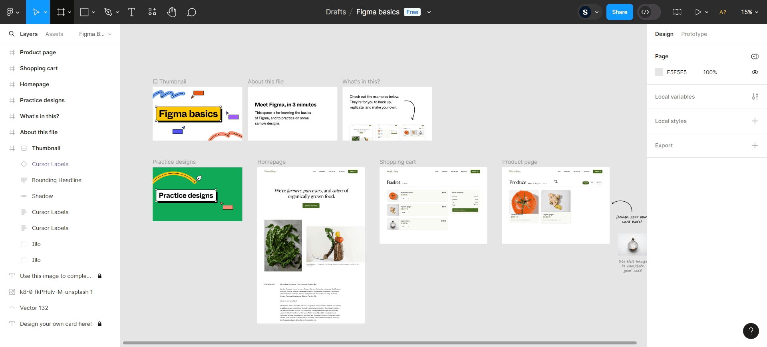Click the blue Share button
This screenshot has width=767, height=347.
pyautogui.click(x=619, y=12)
